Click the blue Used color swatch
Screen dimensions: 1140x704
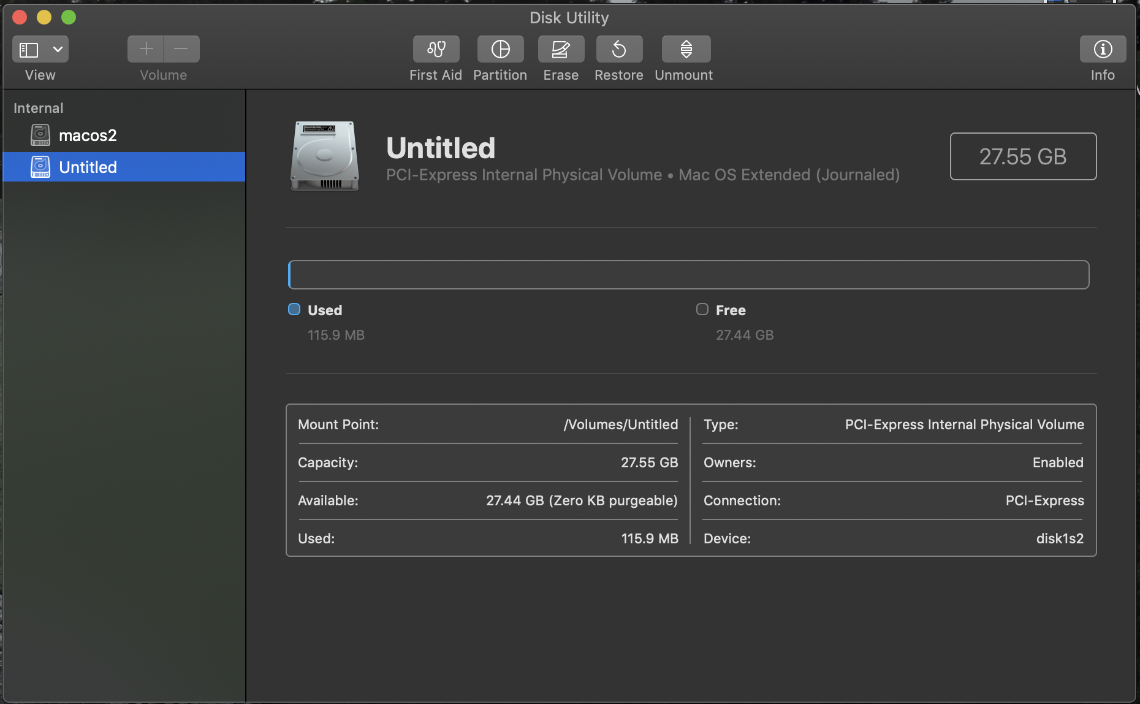click(x=294, y=310)
